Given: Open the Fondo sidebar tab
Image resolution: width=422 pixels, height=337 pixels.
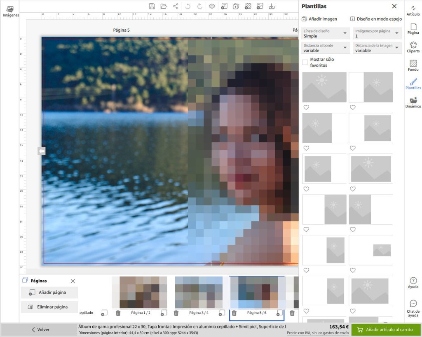Looking at the screenshot, I should click(413, 65).
